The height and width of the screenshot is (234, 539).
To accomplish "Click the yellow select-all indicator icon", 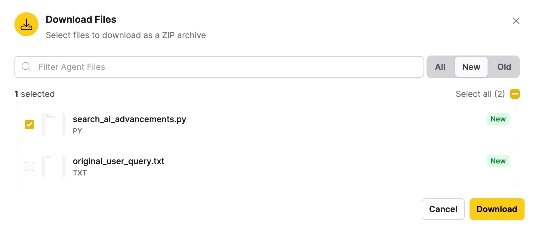I will pos(515,94).
